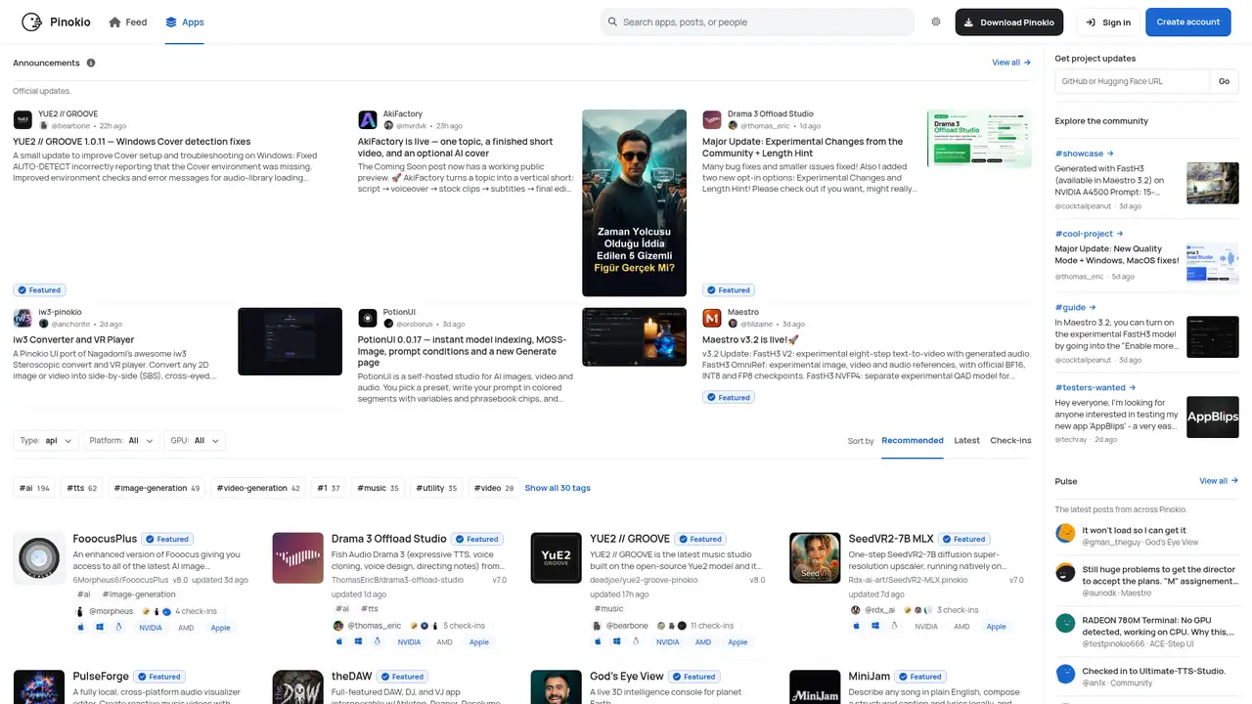Click the SeedVR2-7B MLX app icon
Image resolution: width=1252 pixels, height=704 pixels.
point(815,557)
